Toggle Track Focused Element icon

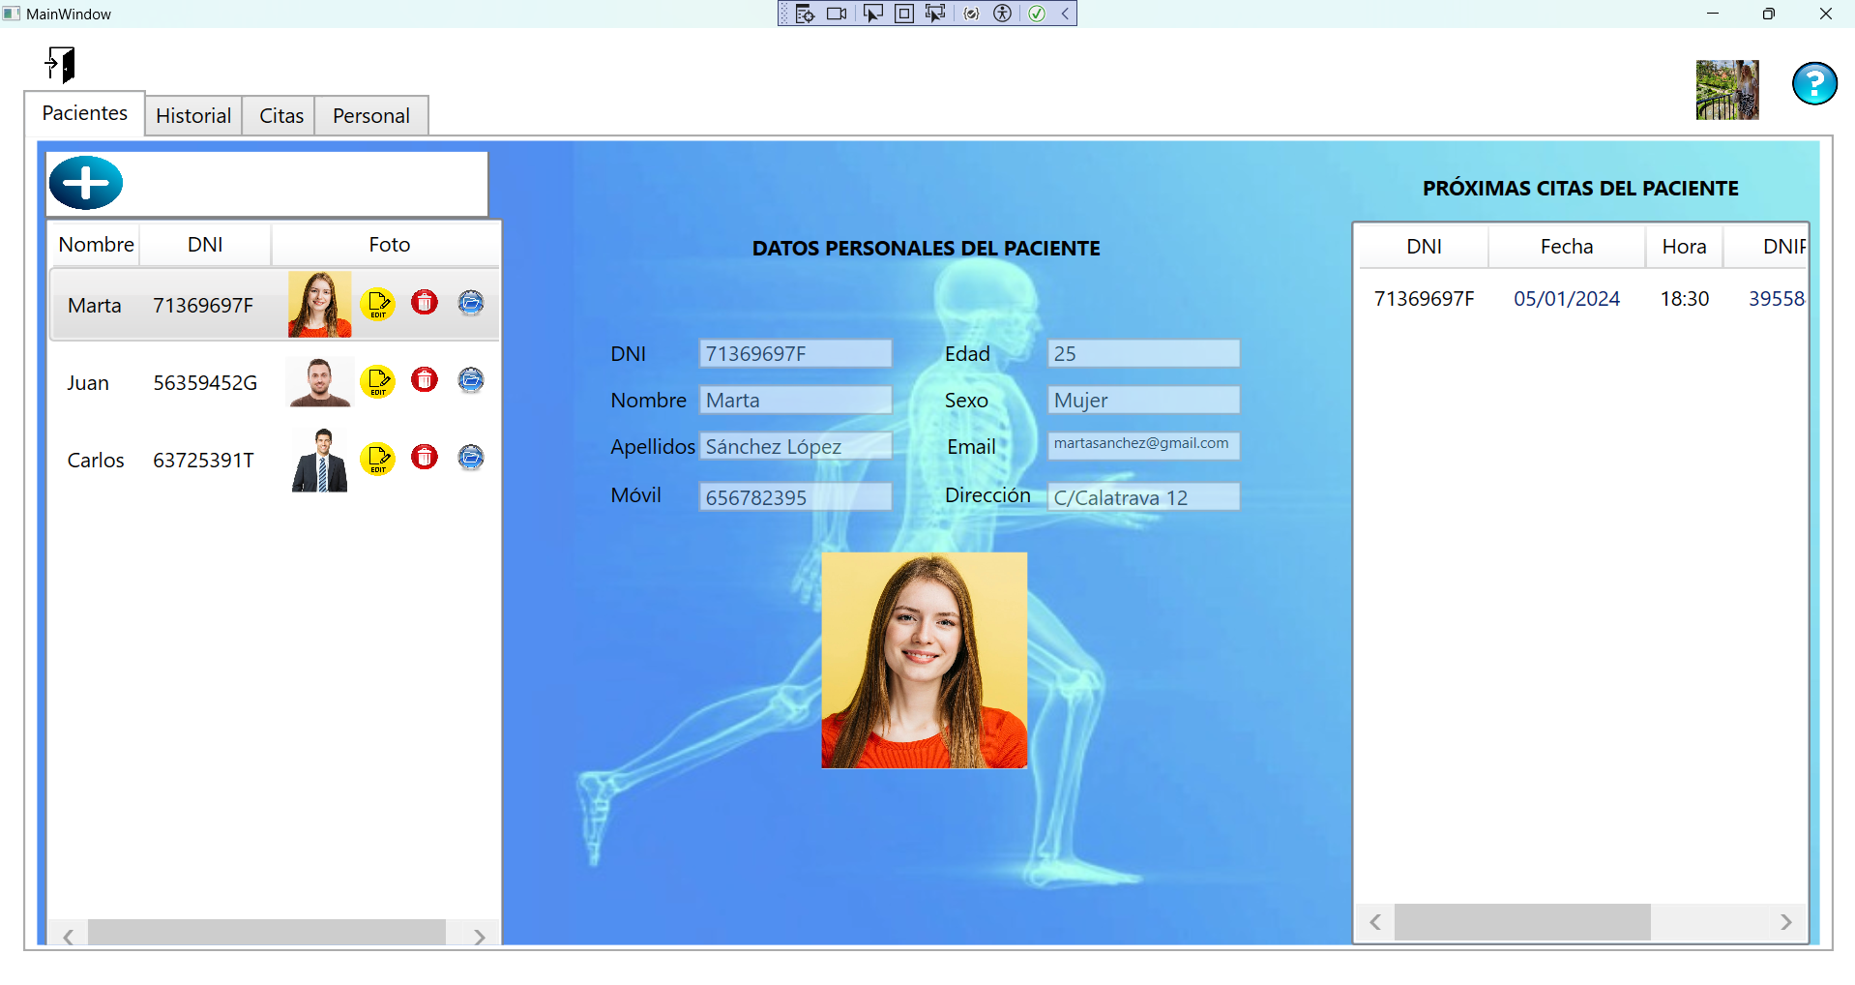[935, 14]
